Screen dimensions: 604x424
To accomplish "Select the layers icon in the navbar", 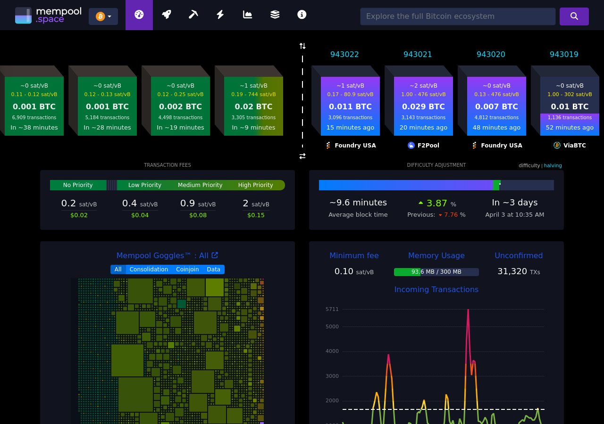I will tap(275, 15).
